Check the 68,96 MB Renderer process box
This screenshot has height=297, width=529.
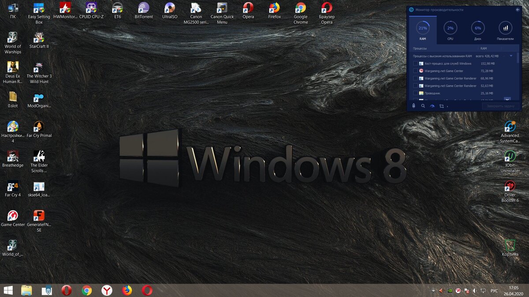point(415,78)
